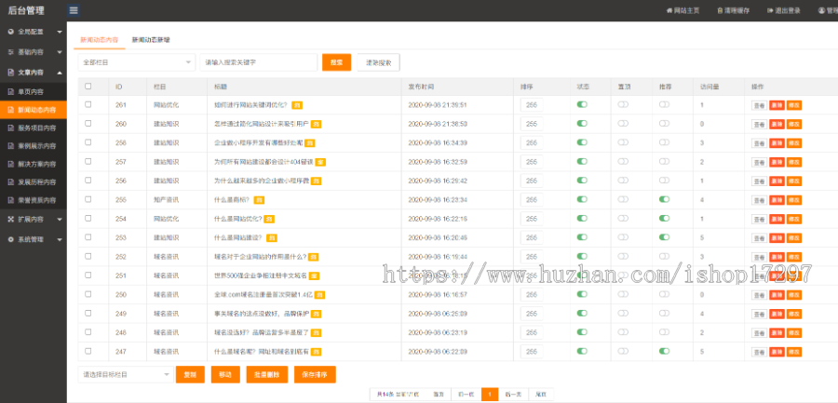Open the 全部栏目 category dropdown
This screenshot has width=838, height=403.
tap(134, 62)
